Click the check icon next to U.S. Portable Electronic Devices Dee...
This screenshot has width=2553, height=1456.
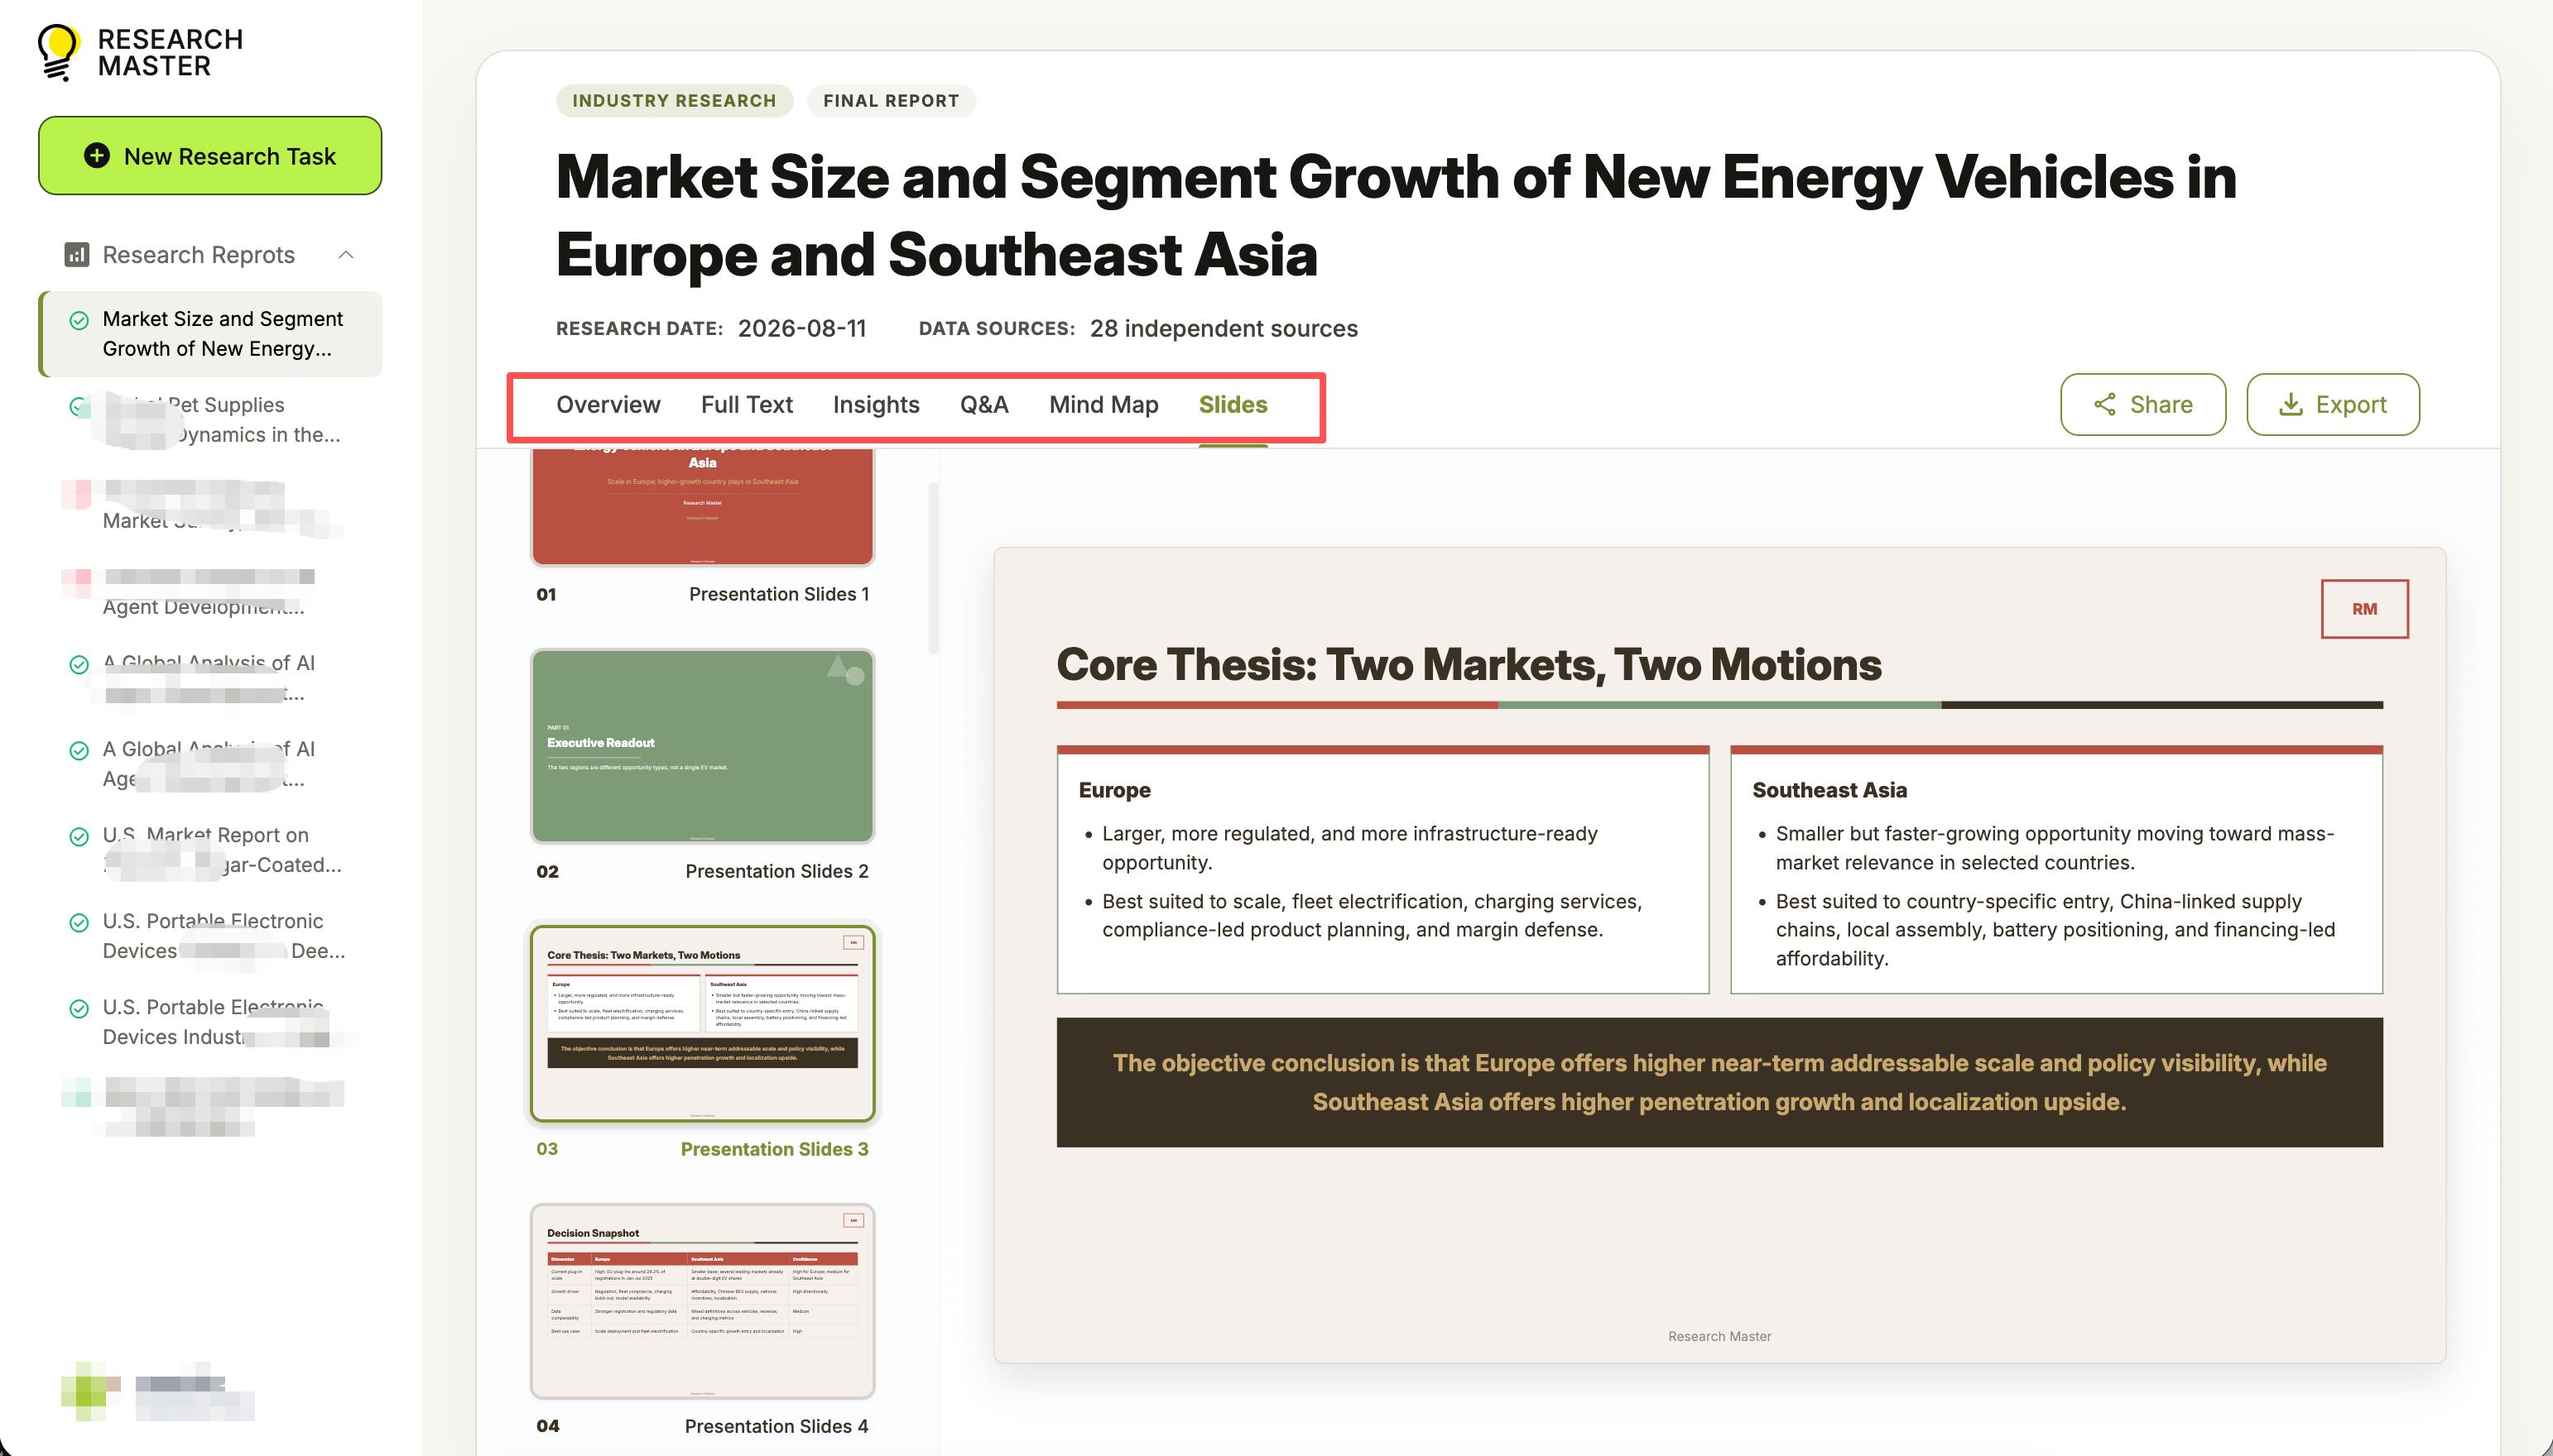point(79,922)
